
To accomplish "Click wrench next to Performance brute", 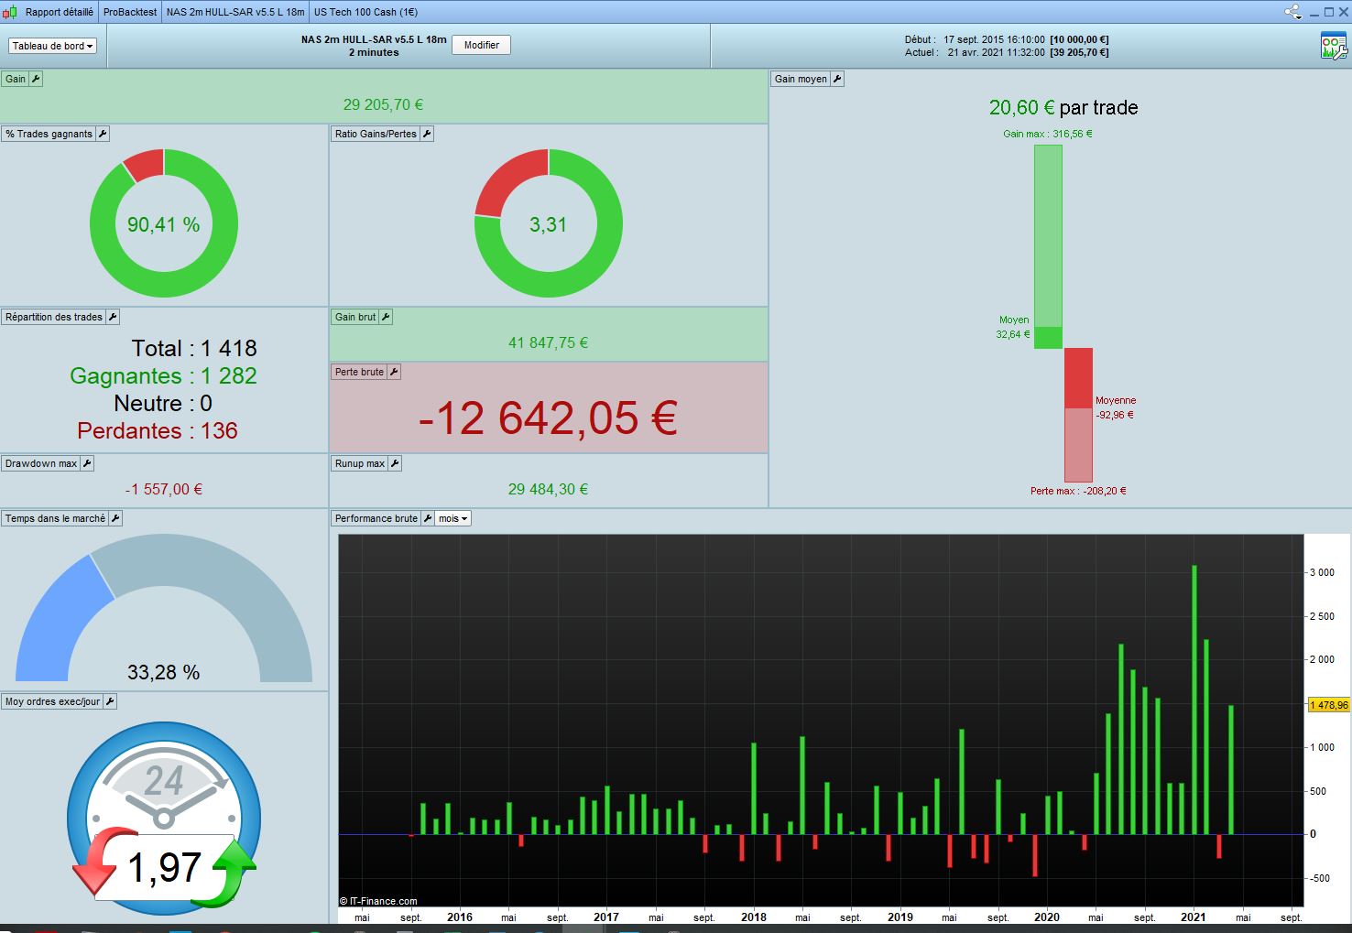I will tap(427, 518).
